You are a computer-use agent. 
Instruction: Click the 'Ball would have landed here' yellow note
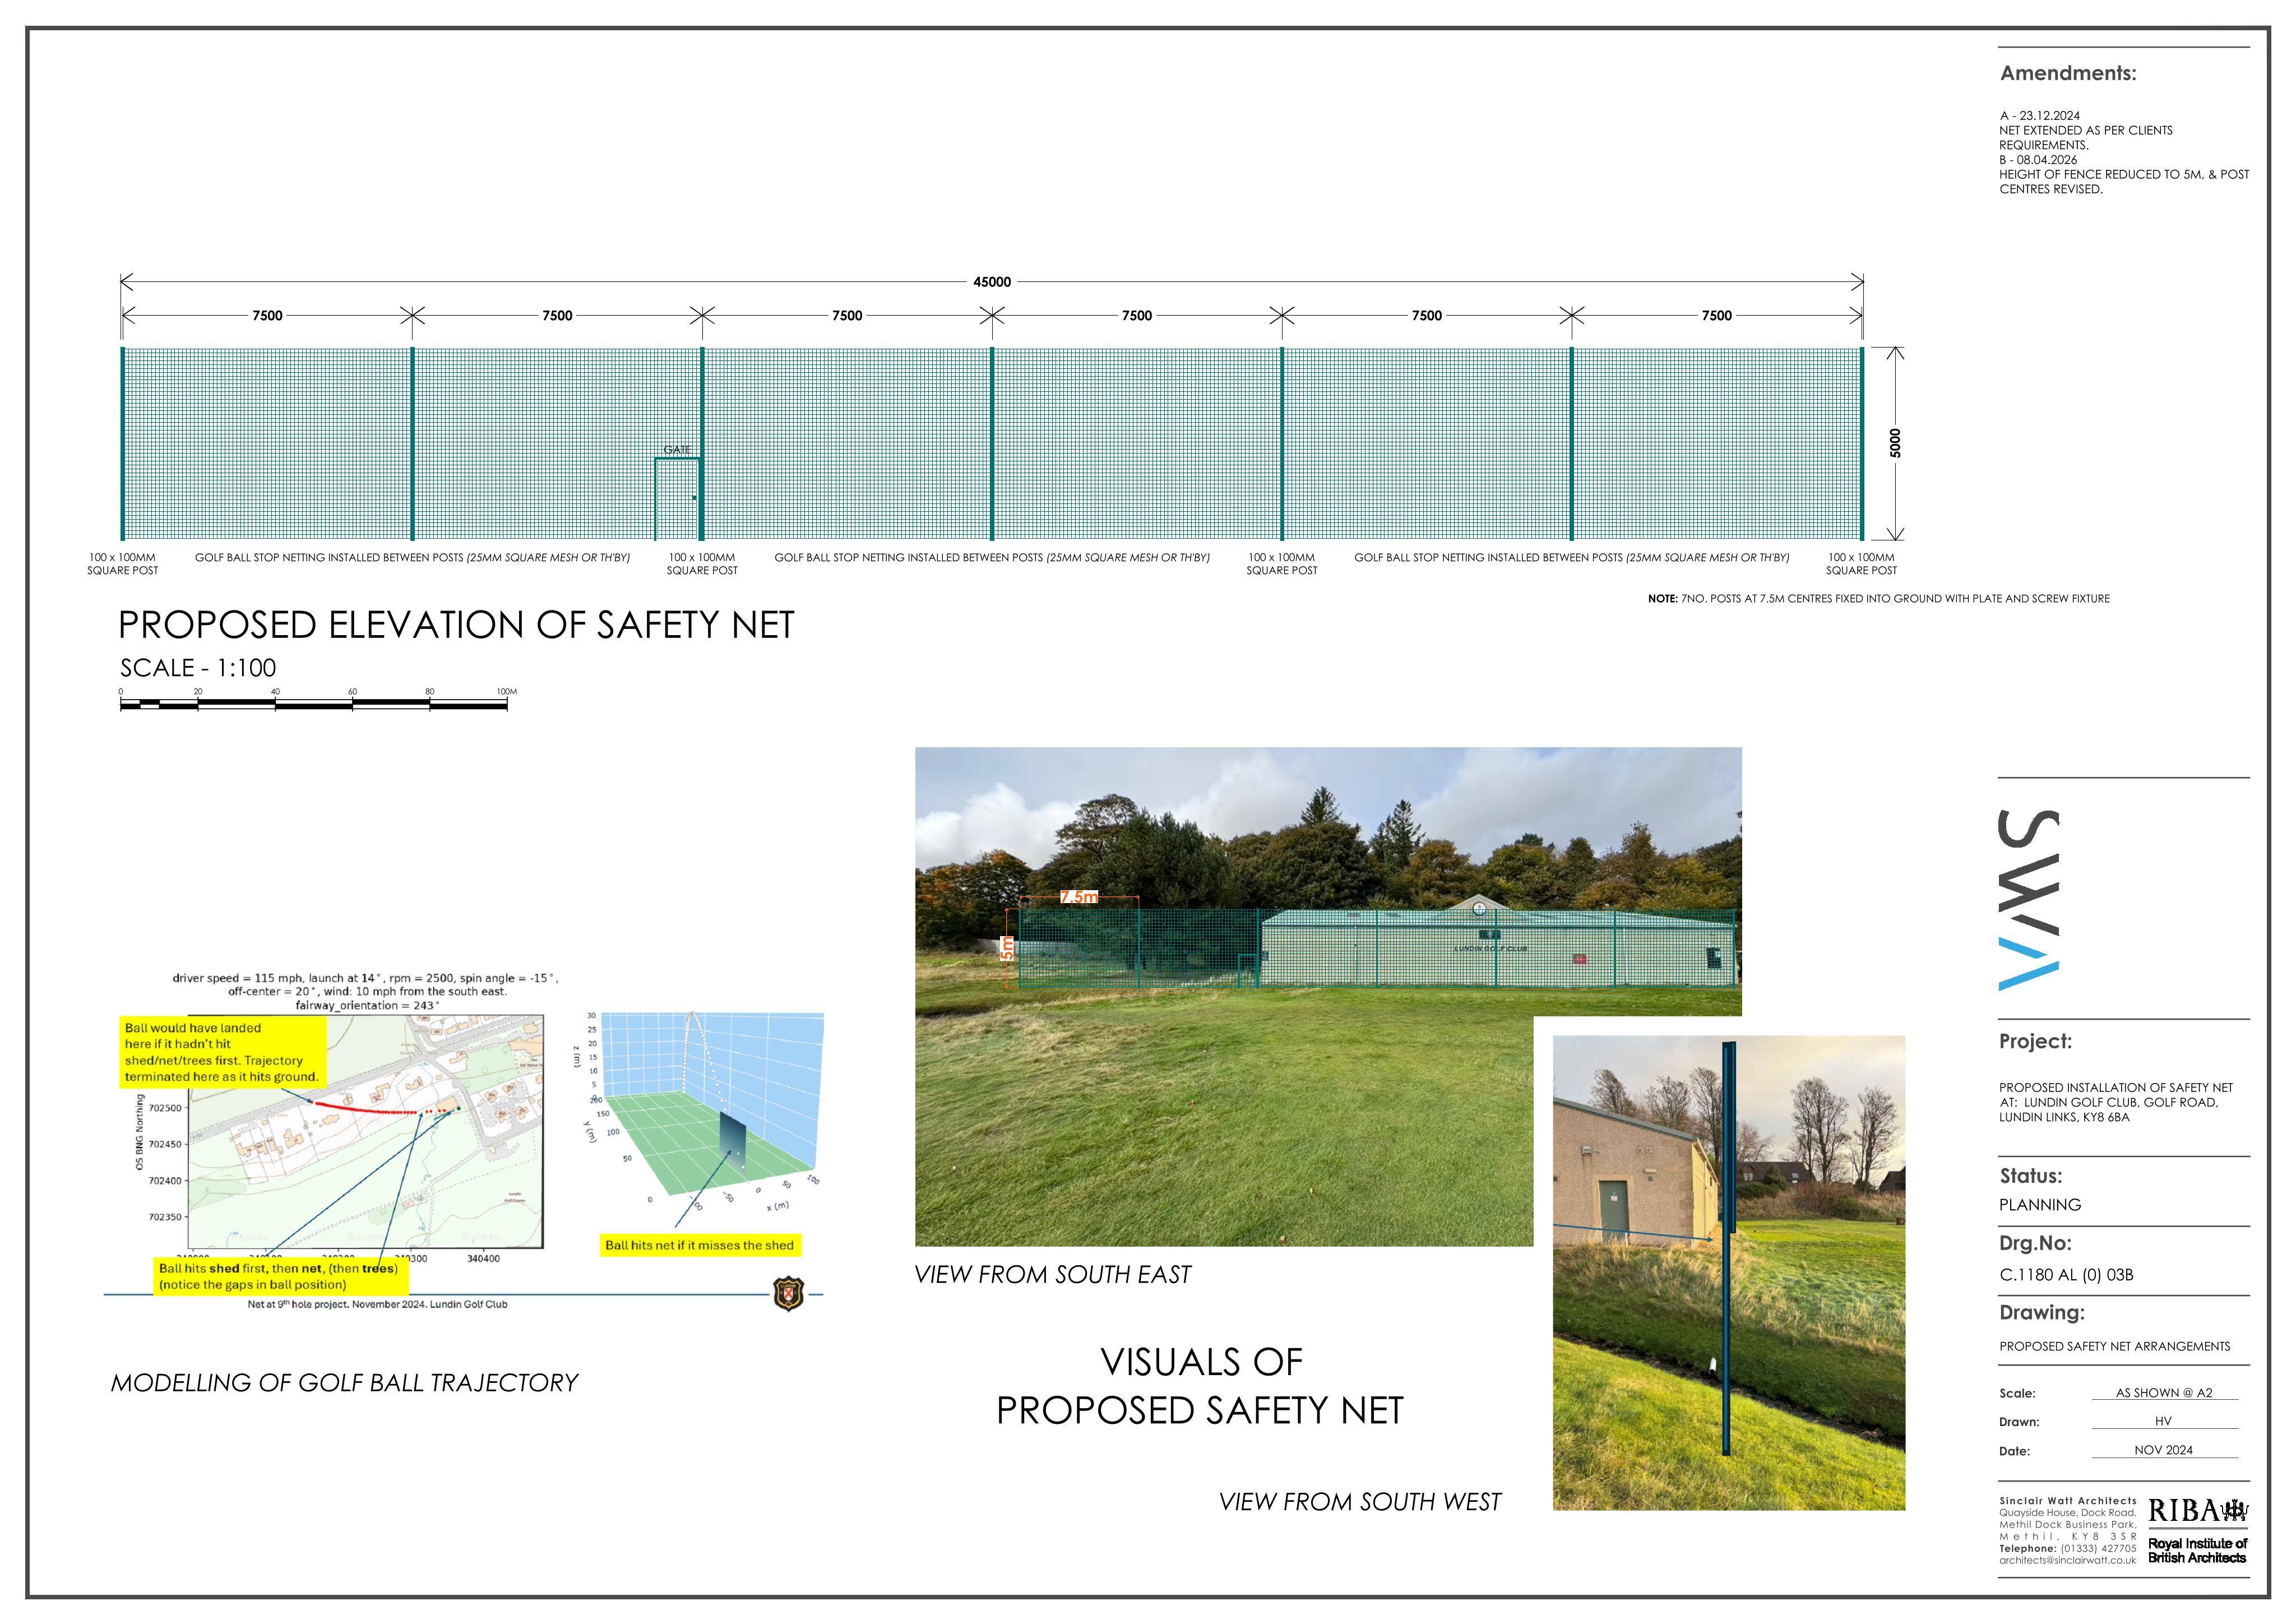click(x=222, y=1052)
